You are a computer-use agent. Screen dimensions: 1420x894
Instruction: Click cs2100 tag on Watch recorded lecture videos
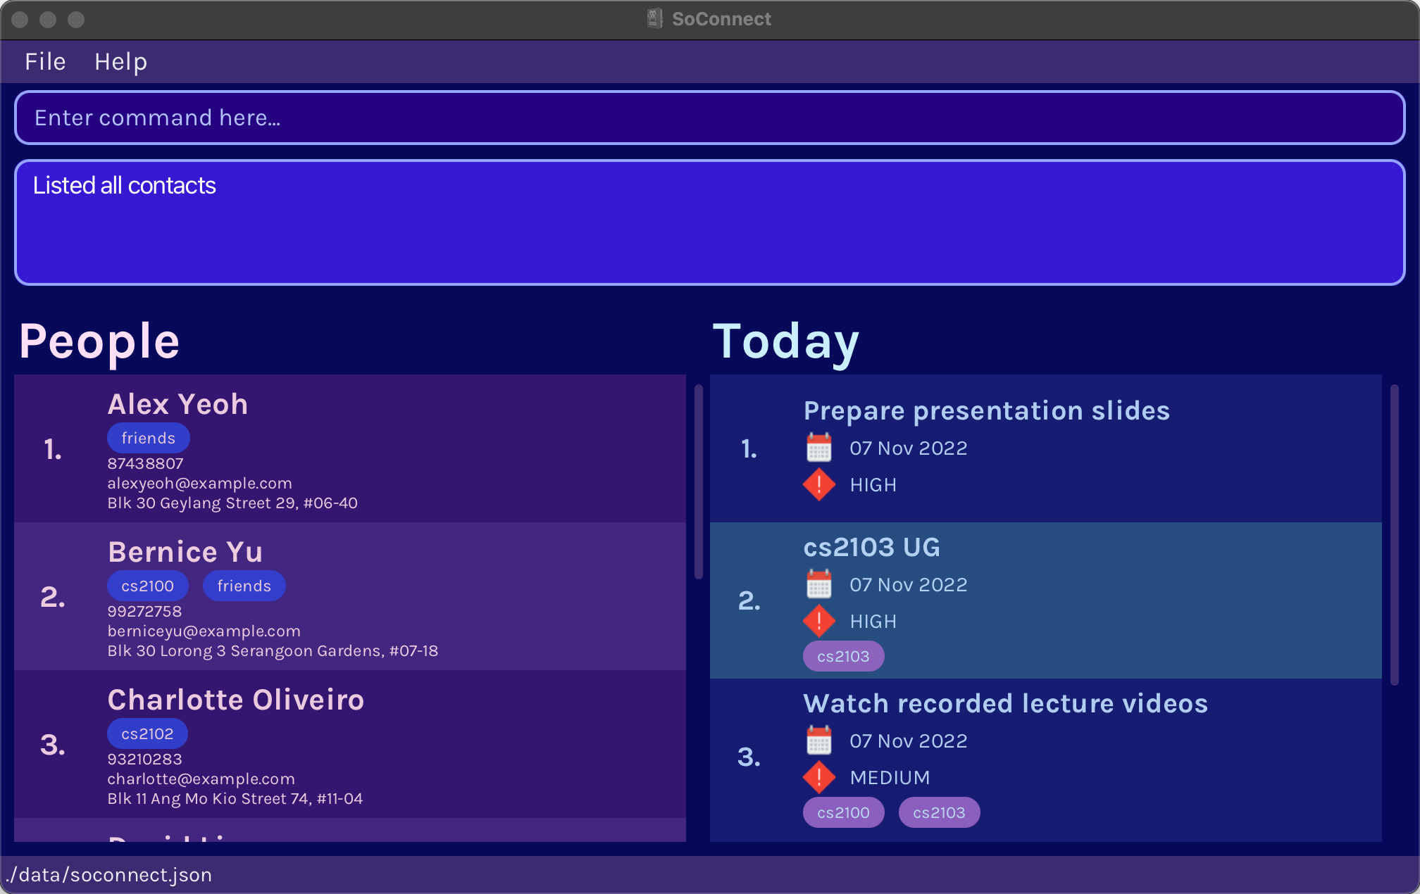843,812
